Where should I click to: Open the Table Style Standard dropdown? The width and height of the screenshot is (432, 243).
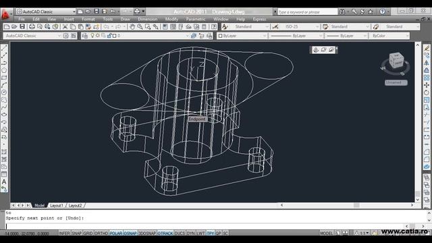point(350,27)
